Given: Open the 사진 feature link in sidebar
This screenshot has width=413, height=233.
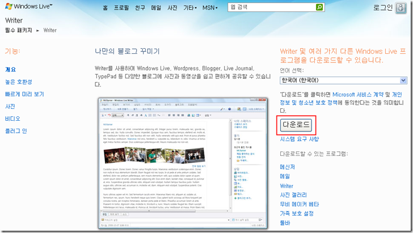Looking at the screenshot, I should pyautogui.click(x=10, y=107).
